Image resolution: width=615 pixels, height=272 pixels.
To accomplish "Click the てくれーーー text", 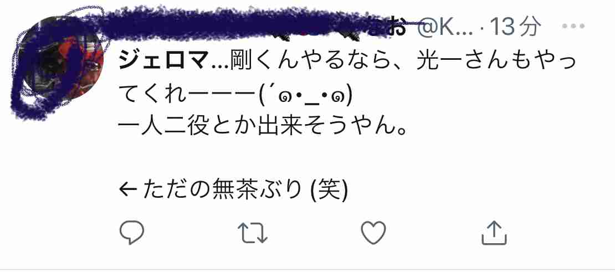I will (187, 96).
